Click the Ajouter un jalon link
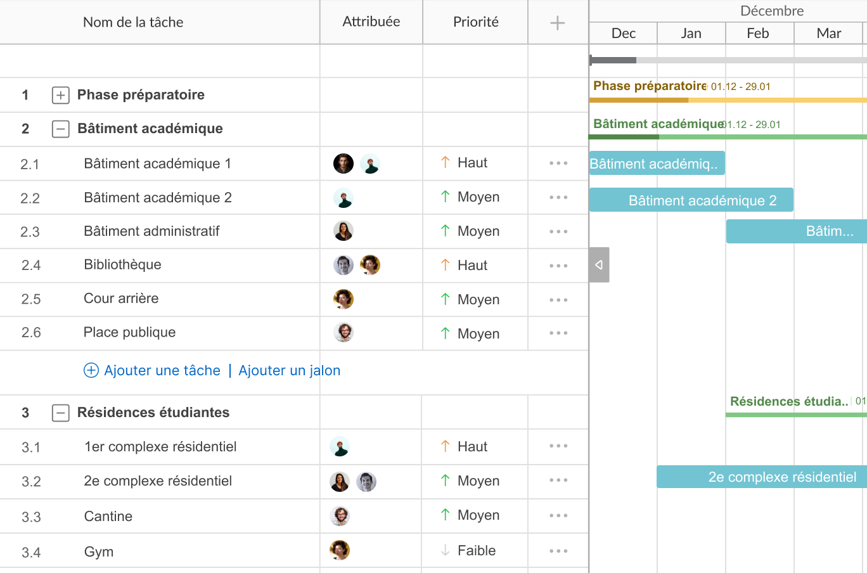867x573 pixels. (x=289, y=371)
